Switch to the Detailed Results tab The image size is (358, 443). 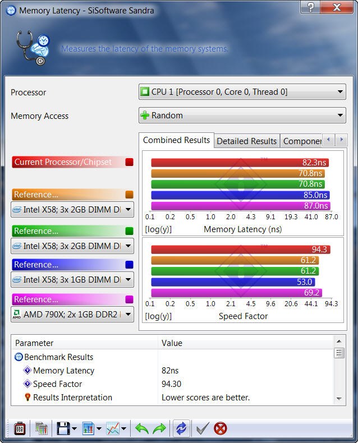pos(246,141)
